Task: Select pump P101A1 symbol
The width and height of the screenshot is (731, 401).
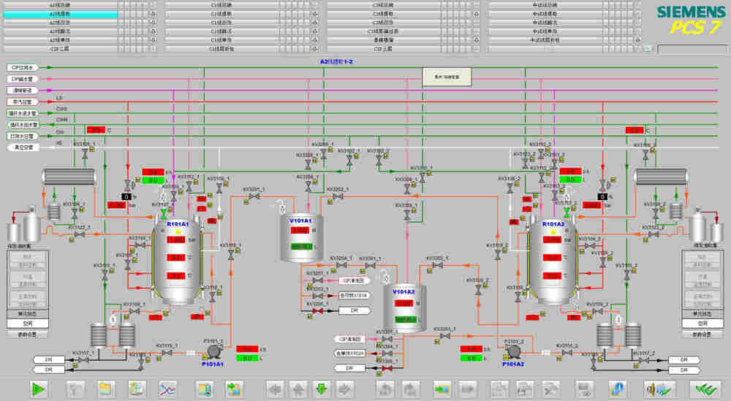Action: click(213, 351)
